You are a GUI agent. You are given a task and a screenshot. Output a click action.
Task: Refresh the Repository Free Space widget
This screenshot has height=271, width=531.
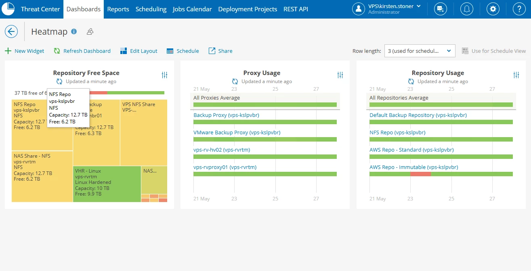(x=59, y=81)
